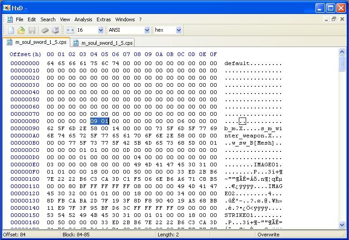Viewport: 349px width, 240px height.
Task: Click the HxD title bar application icon
Action: click(7, 8)
